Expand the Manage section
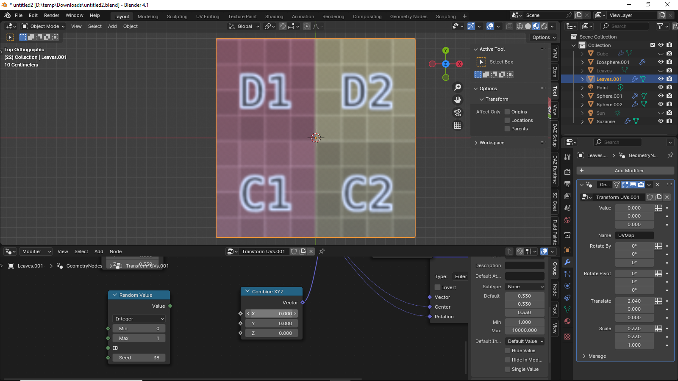Viewport: 678px width, 381px height. (x=584, y=356)
